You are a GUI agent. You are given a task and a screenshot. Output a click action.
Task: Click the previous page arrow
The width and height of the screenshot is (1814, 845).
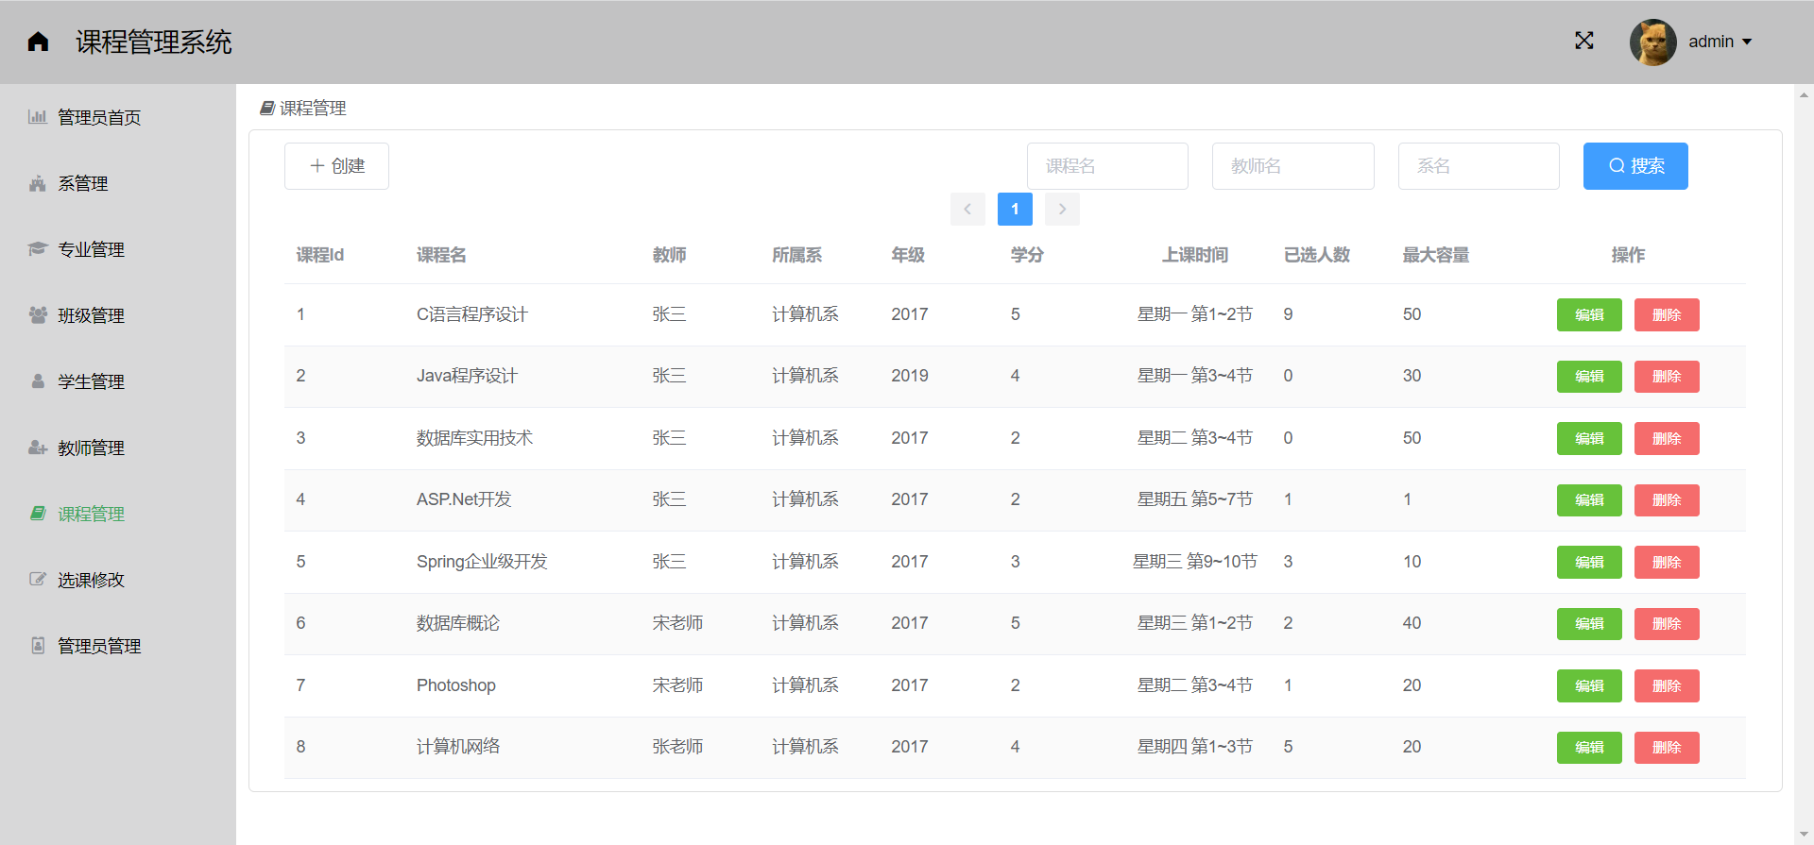click(x=967, y=209)
